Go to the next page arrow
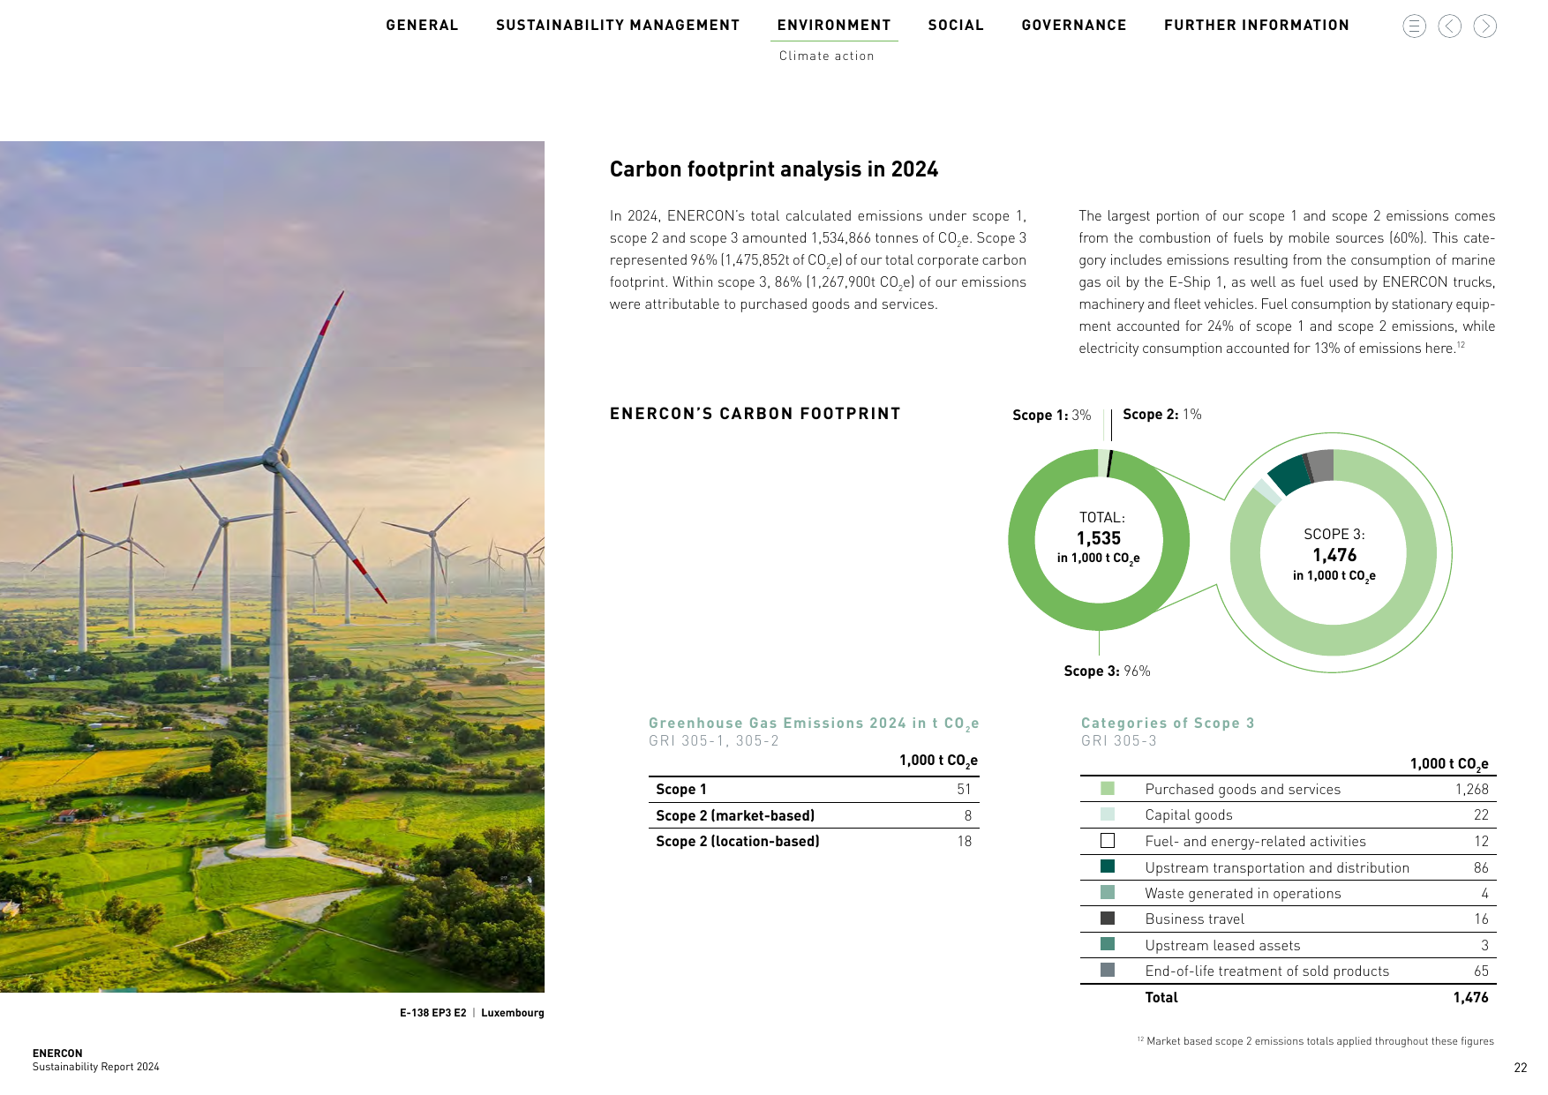The width and height of the screenshot is (1548, 1095). pos(1484,26)
